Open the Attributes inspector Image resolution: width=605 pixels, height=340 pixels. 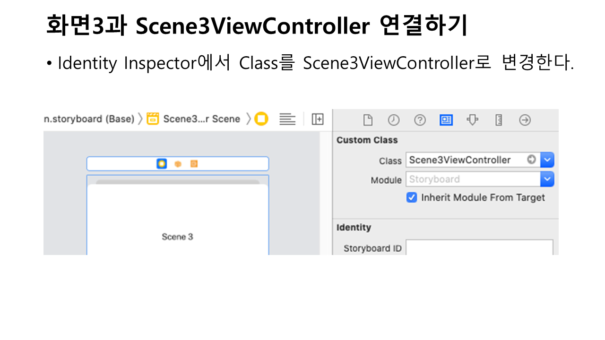coord(472,120)
